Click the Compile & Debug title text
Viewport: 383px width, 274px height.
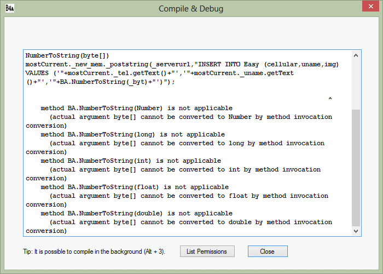click(x=191, y=9)
